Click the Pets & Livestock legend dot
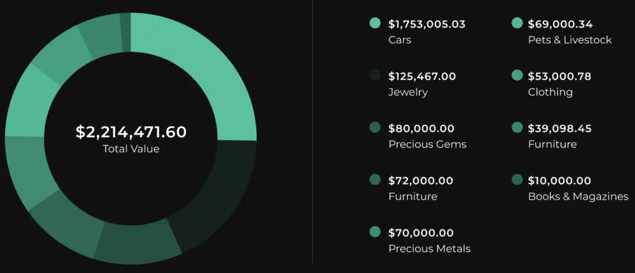635x273 pixels. [x=517, y=24]
